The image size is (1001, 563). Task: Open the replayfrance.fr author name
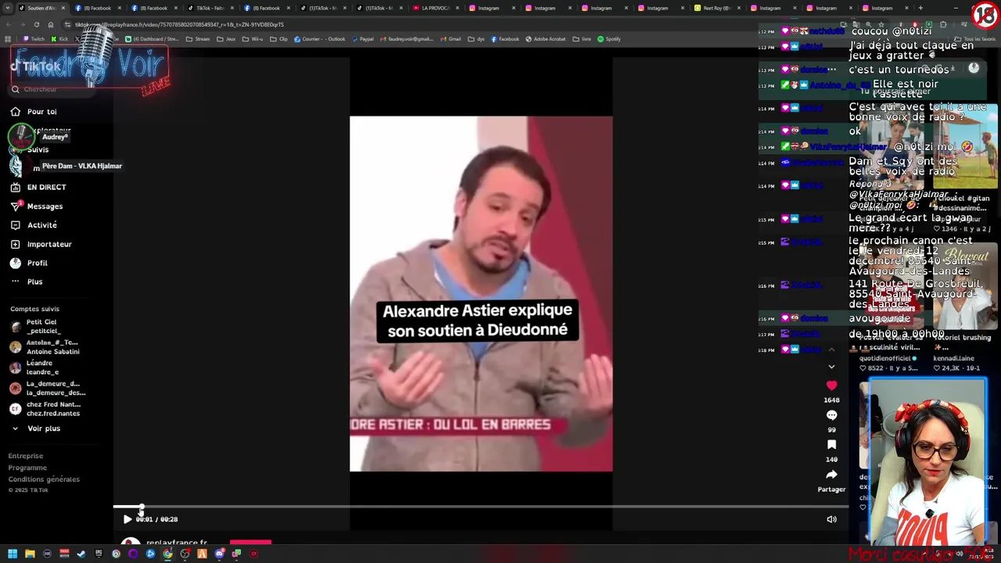tap(177, 543)
